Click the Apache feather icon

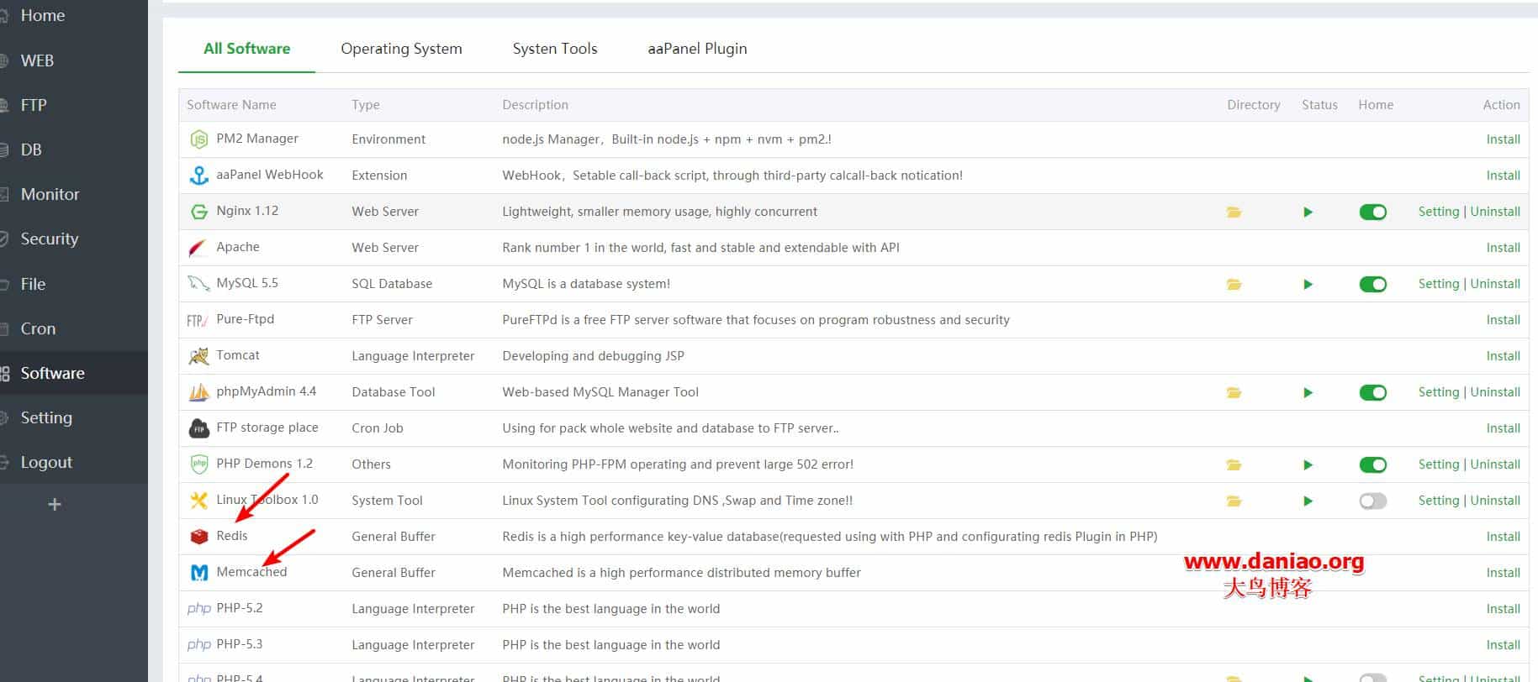tap(198, 248)
